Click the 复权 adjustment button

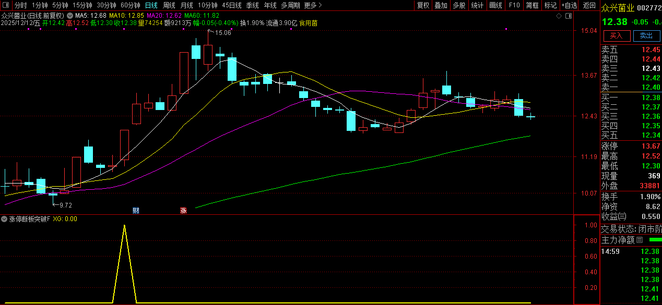423,5
